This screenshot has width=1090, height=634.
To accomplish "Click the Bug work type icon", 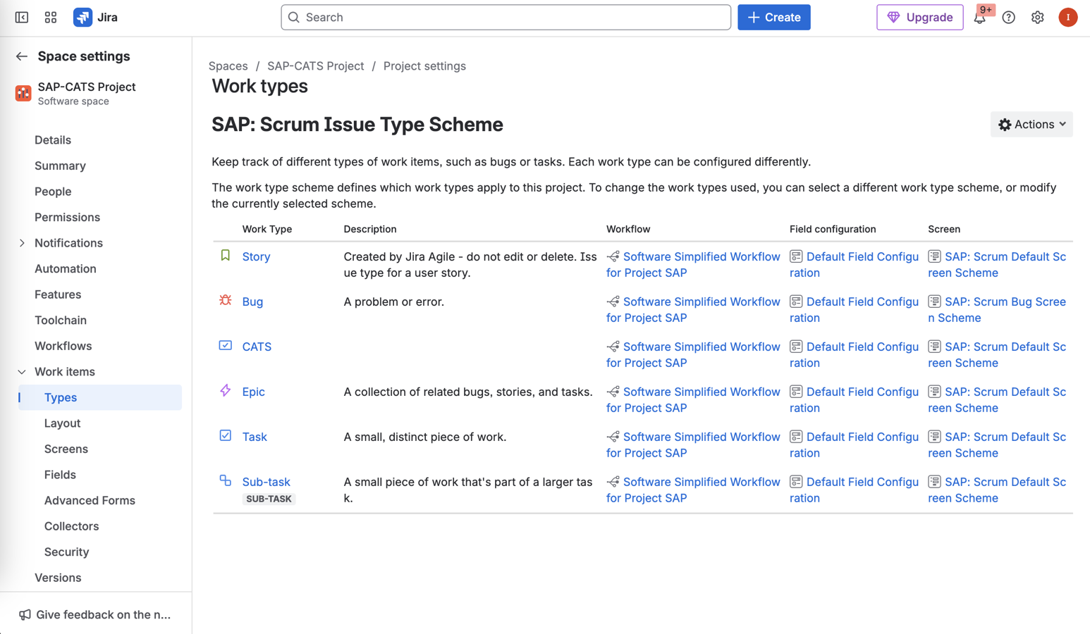I will (x=224, y=300).
